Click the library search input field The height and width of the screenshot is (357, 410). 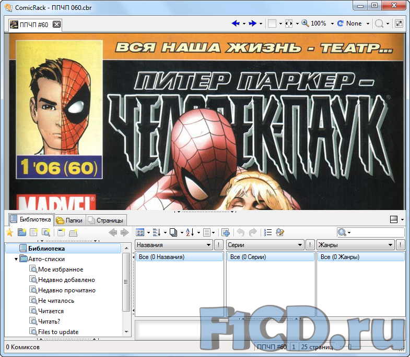[x=378, y=232]
